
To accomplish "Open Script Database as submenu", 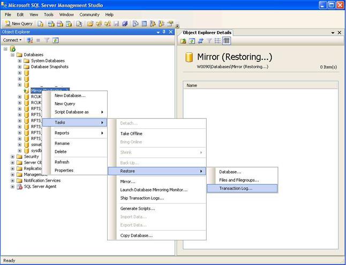I will pyautogui.click(x=74, y=112).
